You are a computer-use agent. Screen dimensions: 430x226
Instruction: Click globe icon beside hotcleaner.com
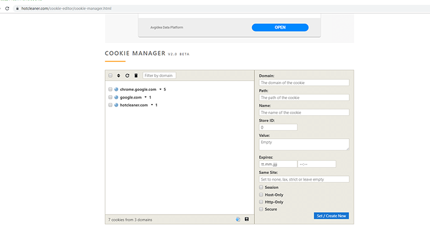point(116,105)
